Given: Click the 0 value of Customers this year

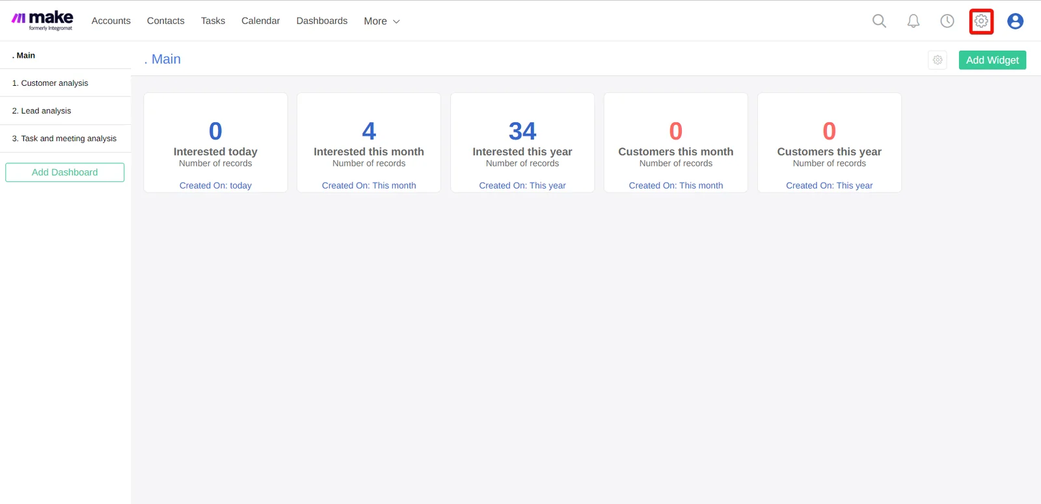Looking at the screenshot, I should pyautogui.click(x=830, y=131).
